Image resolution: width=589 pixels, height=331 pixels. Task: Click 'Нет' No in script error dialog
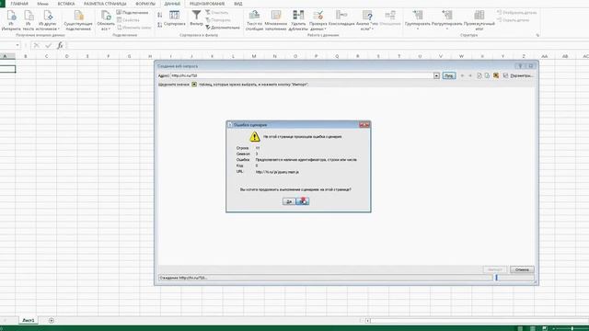tap(303, 201)
